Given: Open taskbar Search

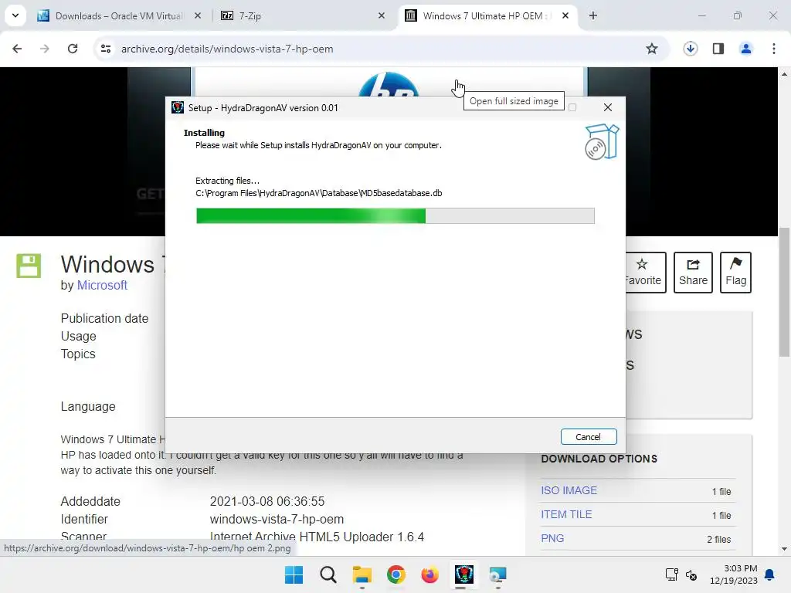Looking at the screenshot, I should (x=328, y=574).
